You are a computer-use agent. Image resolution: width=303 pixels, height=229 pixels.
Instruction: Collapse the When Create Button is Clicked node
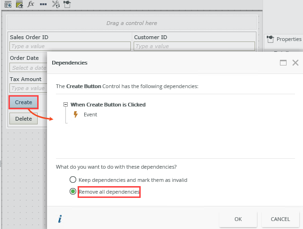pyautogui.click(x=66, y=105)
